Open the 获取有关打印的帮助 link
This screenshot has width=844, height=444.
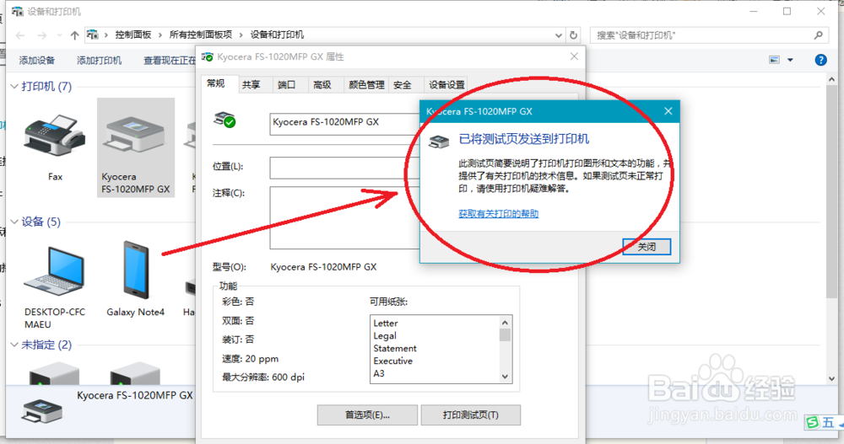click(x=499, y=214)
